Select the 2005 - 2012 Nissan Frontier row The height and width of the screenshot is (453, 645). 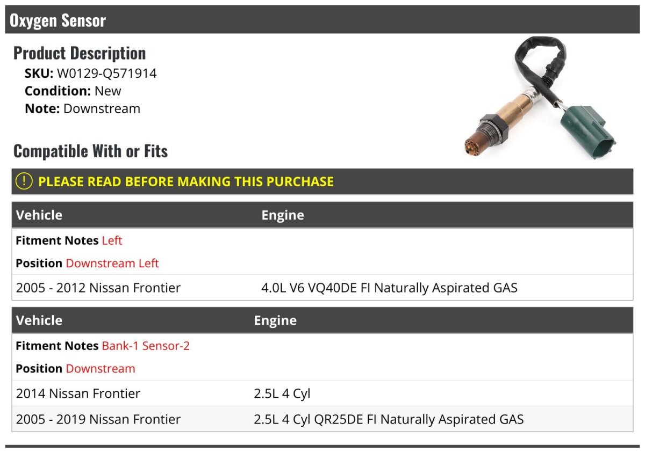pyautogui.click(x=98, y=288)
